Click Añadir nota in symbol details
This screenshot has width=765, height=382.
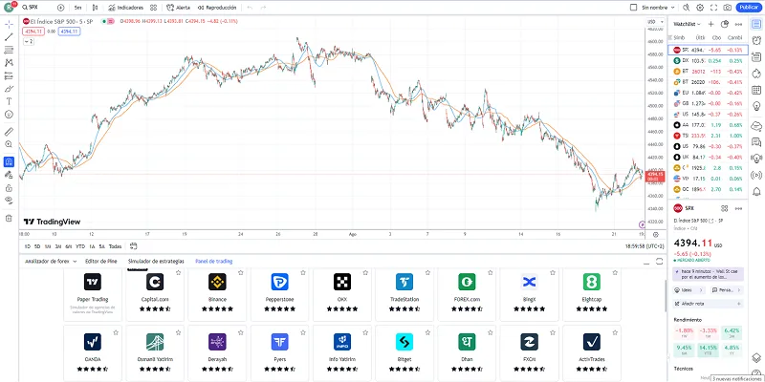click(708, 304)
